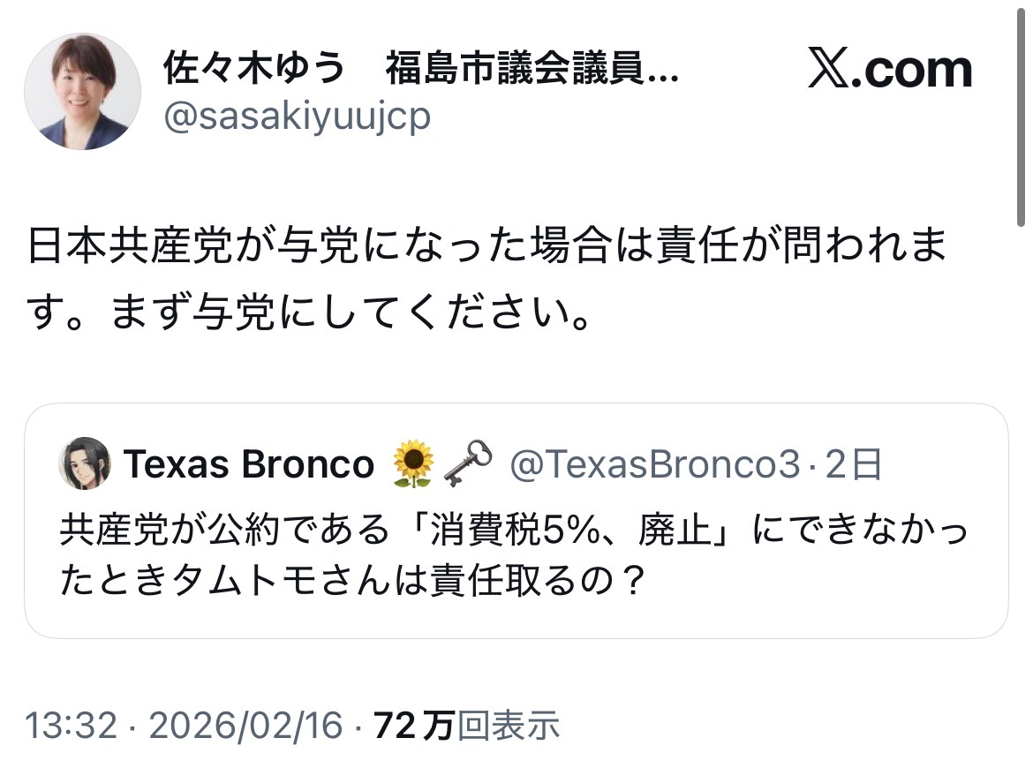Select the Texas Bronco display name

click(x=249, y=464)
